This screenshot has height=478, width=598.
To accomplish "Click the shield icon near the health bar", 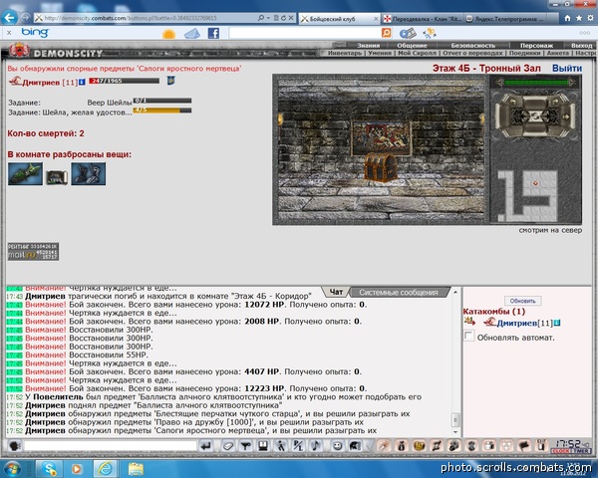I will [170, 81].
